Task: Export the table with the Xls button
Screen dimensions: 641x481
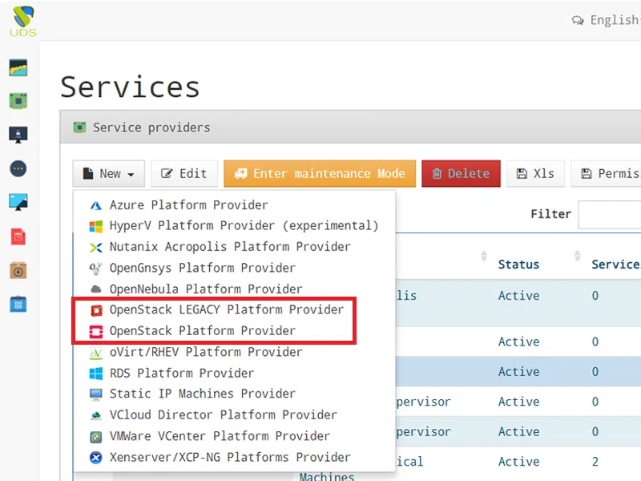Action: click(x=535, y=173)
